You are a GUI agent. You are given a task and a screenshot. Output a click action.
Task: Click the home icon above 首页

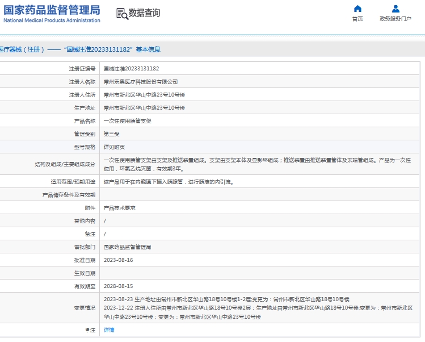(357, 9)
